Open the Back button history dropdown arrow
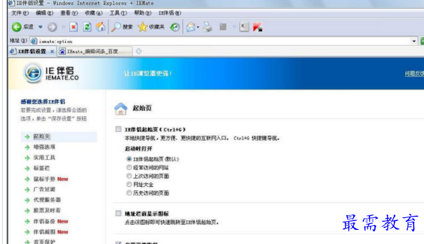 pos(40,27)
